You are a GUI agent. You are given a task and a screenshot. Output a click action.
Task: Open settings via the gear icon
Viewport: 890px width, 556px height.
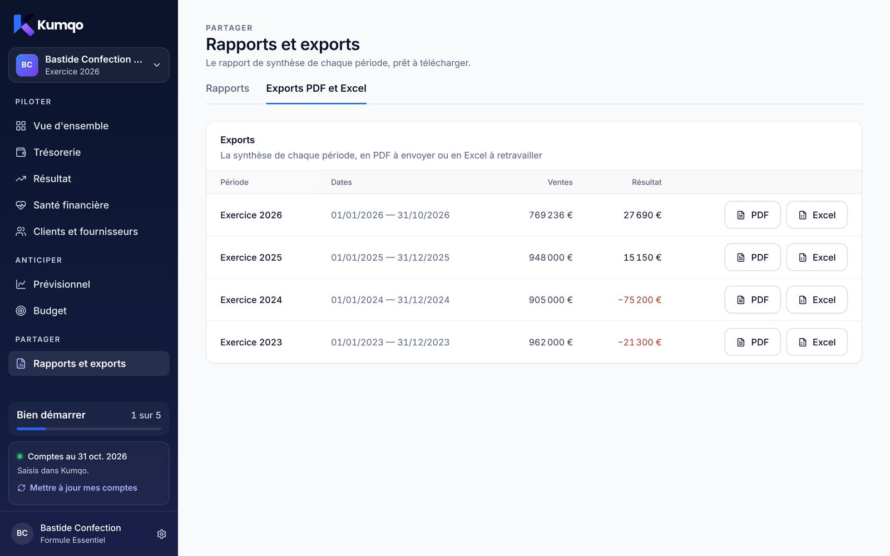161,534
